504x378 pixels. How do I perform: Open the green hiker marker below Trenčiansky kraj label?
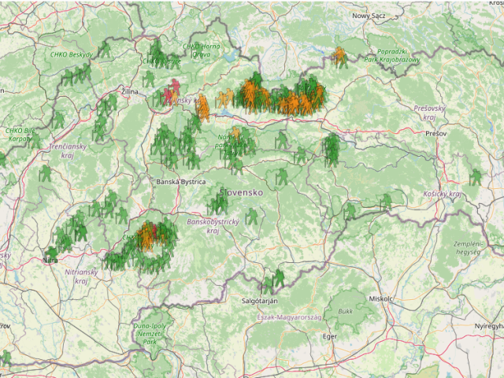(45, 173)
